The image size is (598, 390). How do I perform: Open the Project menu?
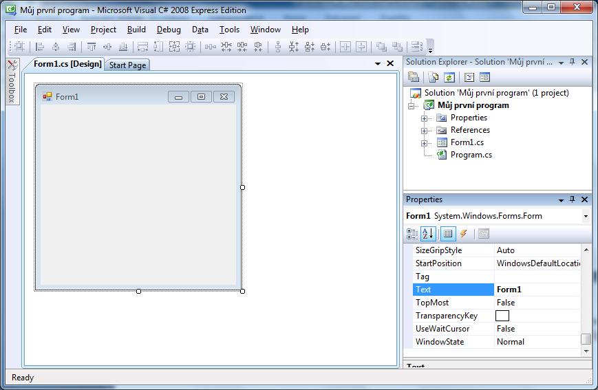coord(103,30)
